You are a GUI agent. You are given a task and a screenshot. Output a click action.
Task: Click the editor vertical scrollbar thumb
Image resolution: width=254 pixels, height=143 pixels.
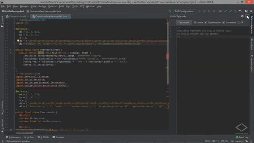[167, 53]
